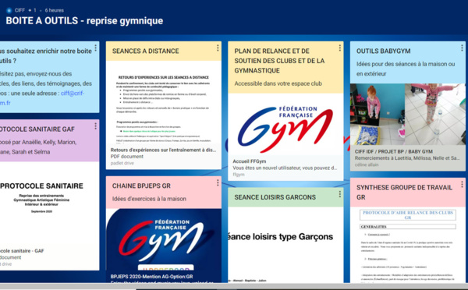The image size is (468, 290).
Task: Click the 'padlet drive' source label
Action: point(122,163)
